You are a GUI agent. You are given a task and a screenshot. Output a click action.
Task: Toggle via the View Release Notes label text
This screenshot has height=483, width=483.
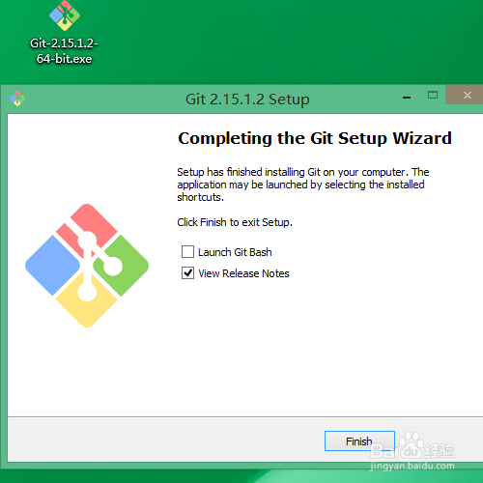243,273
